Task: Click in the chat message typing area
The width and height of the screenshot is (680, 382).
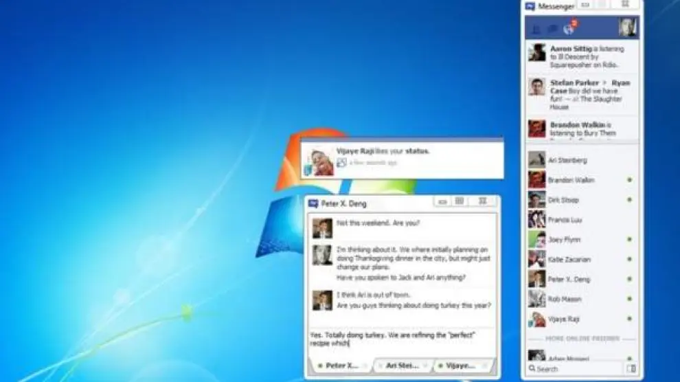Action: pyautogui.click(x=402, y=341)
